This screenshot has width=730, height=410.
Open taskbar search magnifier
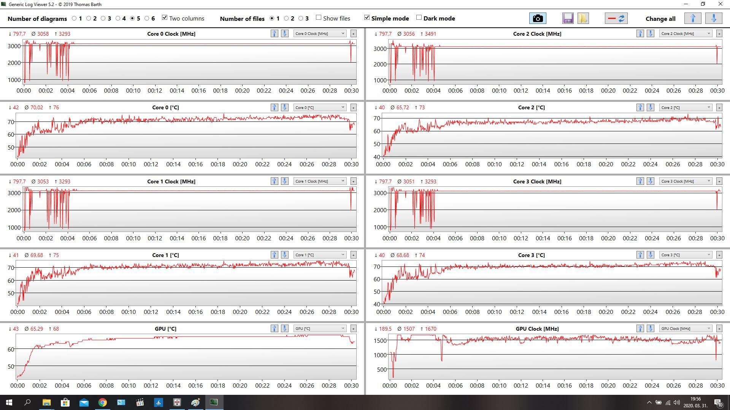coord(27,402)
